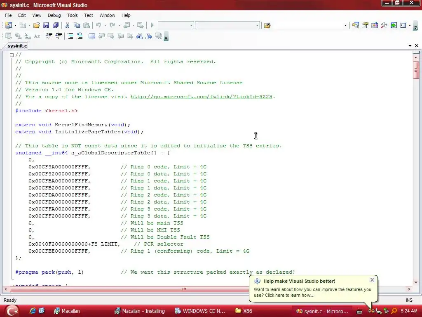Open the Tools menu

coord(72,15)
